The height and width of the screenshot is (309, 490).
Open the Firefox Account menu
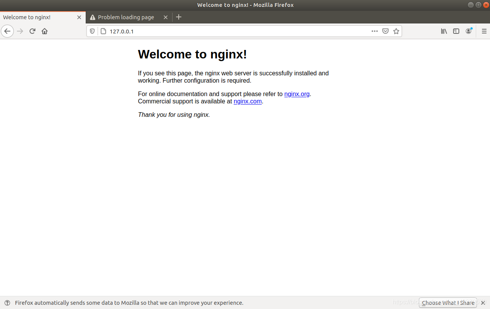[x=469, y=31]
